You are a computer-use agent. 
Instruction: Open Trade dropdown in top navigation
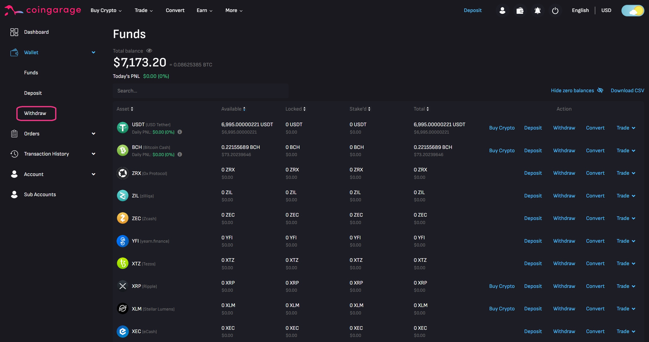(144, 10)
